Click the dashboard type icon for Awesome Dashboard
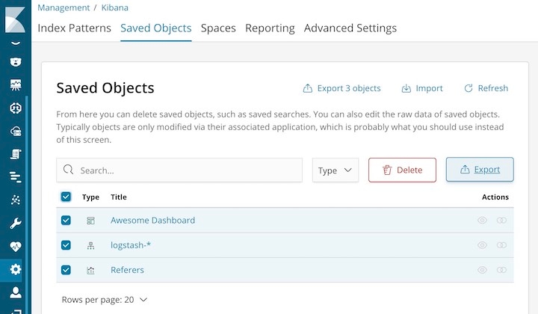 [90, 221]
